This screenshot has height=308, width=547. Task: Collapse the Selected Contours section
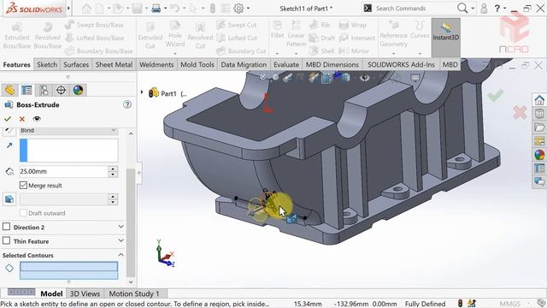(x=121, y=255)
